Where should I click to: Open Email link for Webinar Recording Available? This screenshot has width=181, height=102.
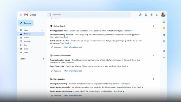point(66,37)
